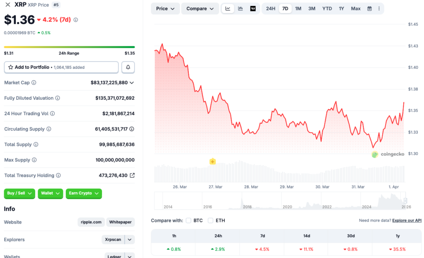Open the TradingView chart icon
Image resolution: width=424 pixels, height=258 pixels.
point(253,8)
